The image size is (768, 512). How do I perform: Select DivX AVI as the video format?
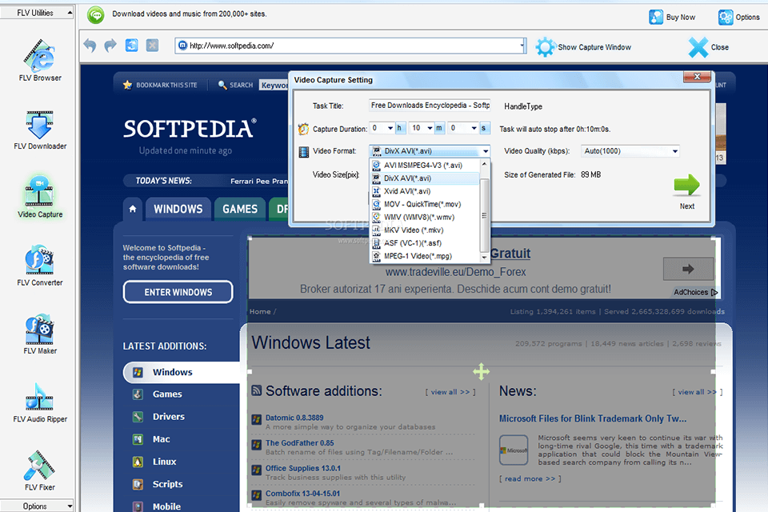click(x=408, y=177)
